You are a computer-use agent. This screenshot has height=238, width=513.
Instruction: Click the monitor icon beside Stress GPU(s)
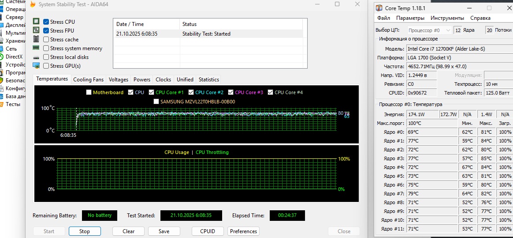(x=36, y=66)
